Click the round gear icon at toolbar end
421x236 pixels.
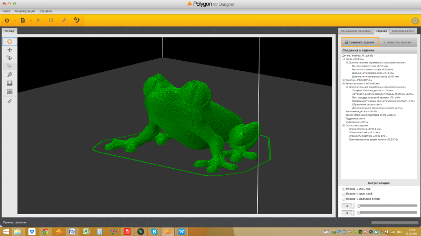(x=415, y=20)
